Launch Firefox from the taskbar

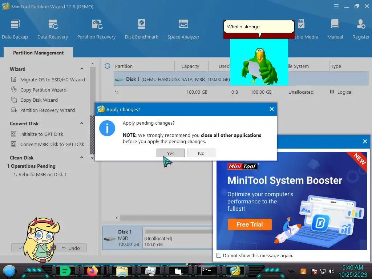92,271
